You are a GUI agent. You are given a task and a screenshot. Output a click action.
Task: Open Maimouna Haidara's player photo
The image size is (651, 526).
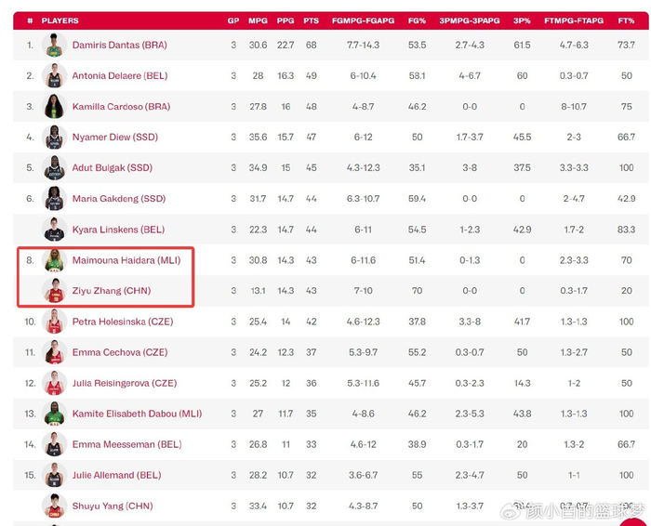tap(55, 260)
